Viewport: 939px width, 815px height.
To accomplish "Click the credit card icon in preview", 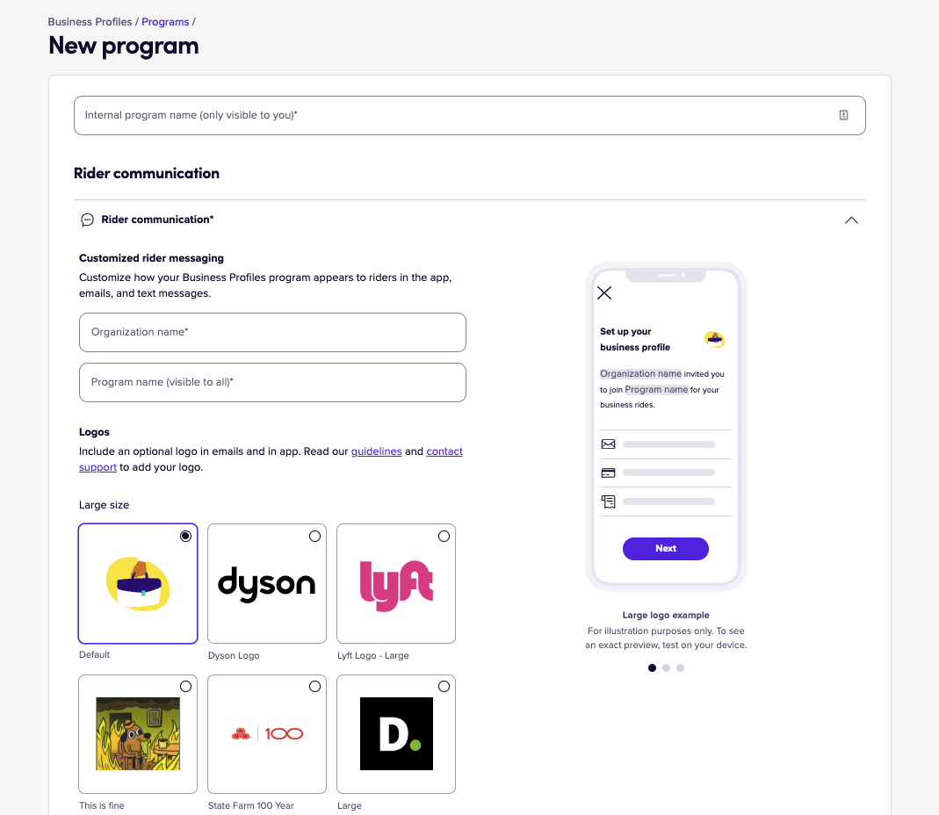I will [608, 473].
